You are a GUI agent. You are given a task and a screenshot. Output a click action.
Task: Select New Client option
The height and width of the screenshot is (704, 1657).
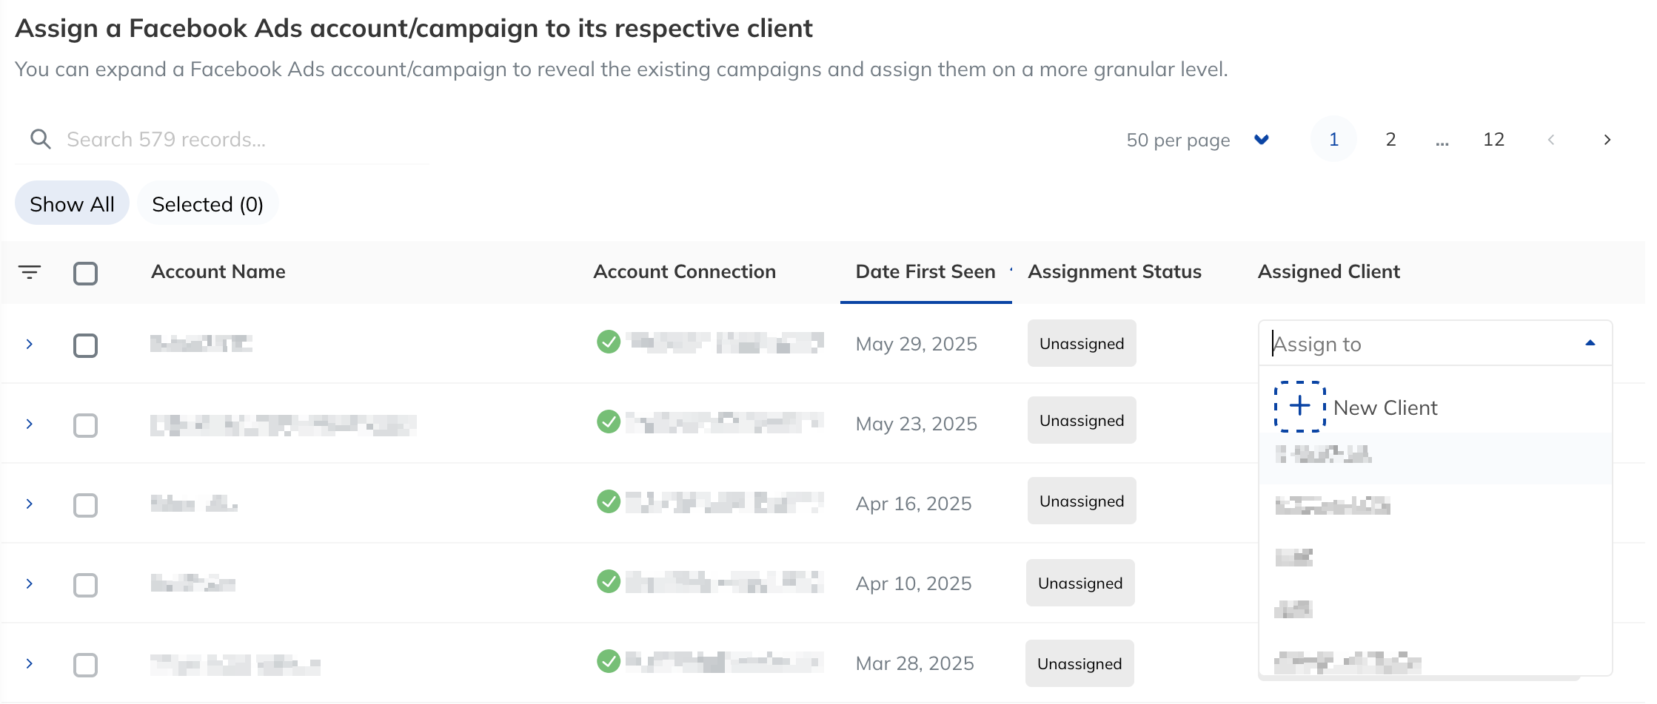1435,407
